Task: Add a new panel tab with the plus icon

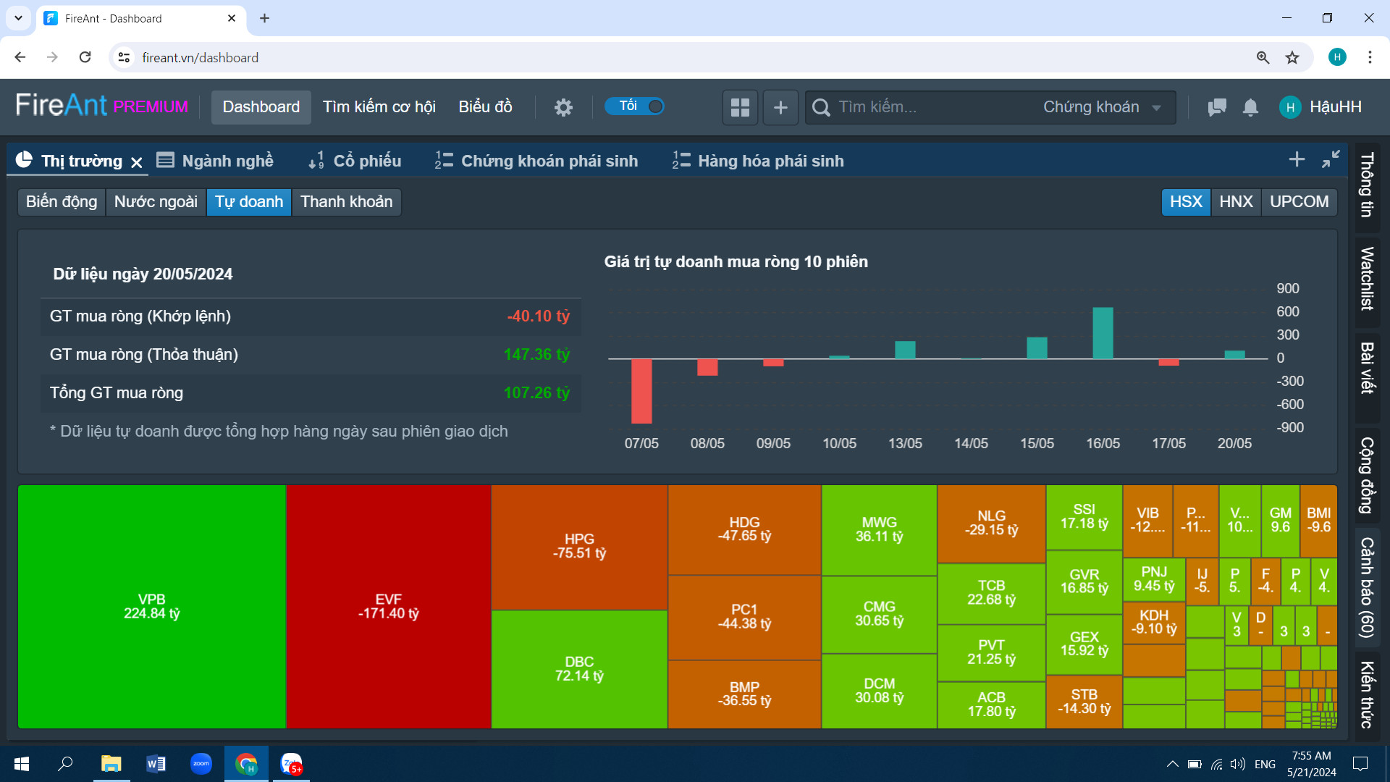Action: 1297,159
